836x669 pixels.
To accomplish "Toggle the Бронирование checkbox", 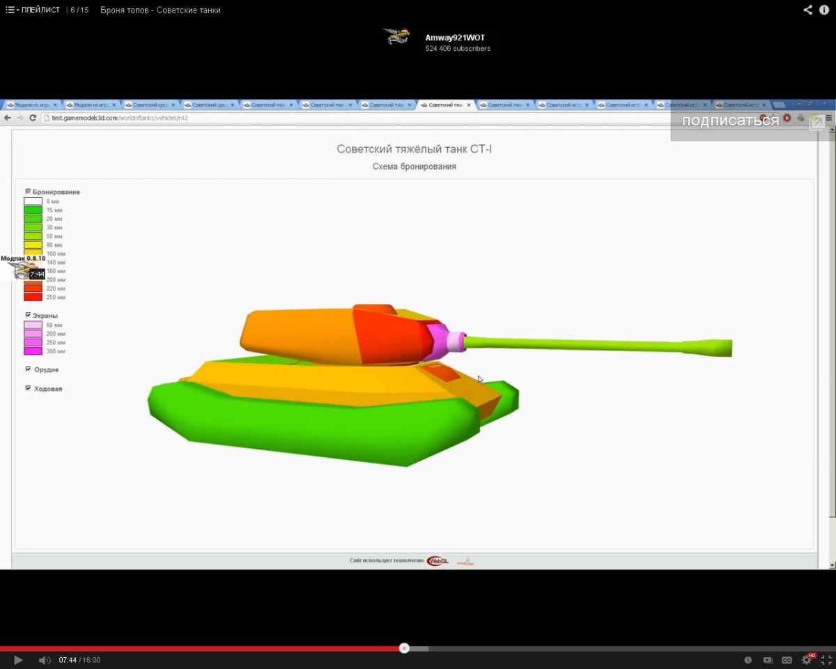I will [29, 191].
